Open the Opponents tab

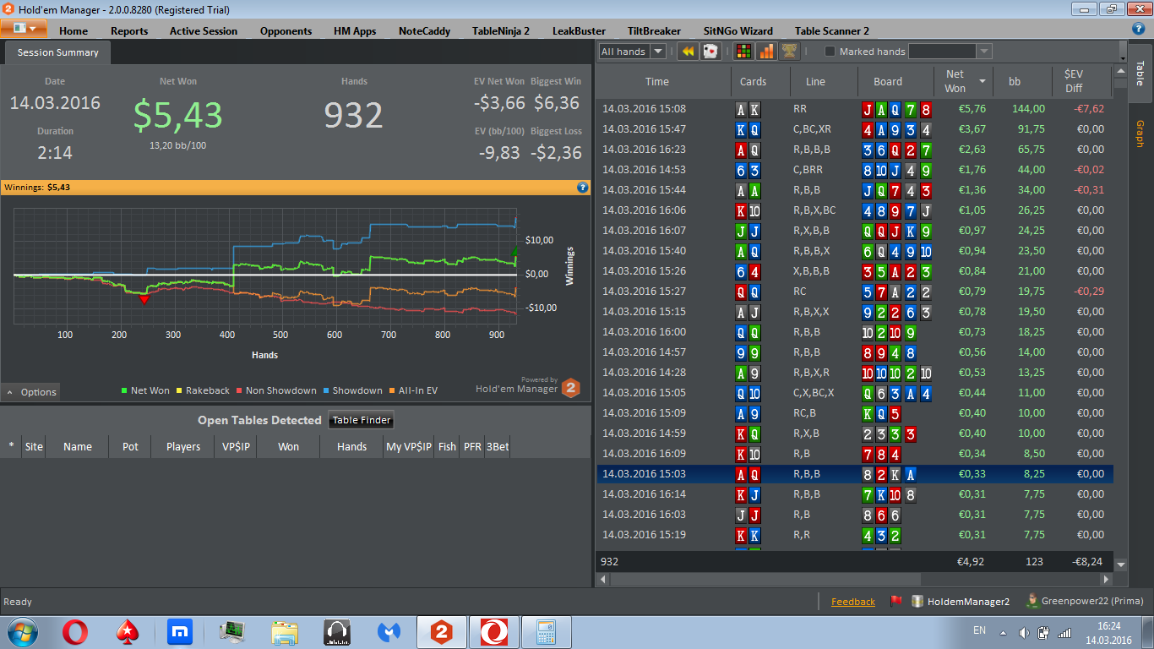[286, 30]
